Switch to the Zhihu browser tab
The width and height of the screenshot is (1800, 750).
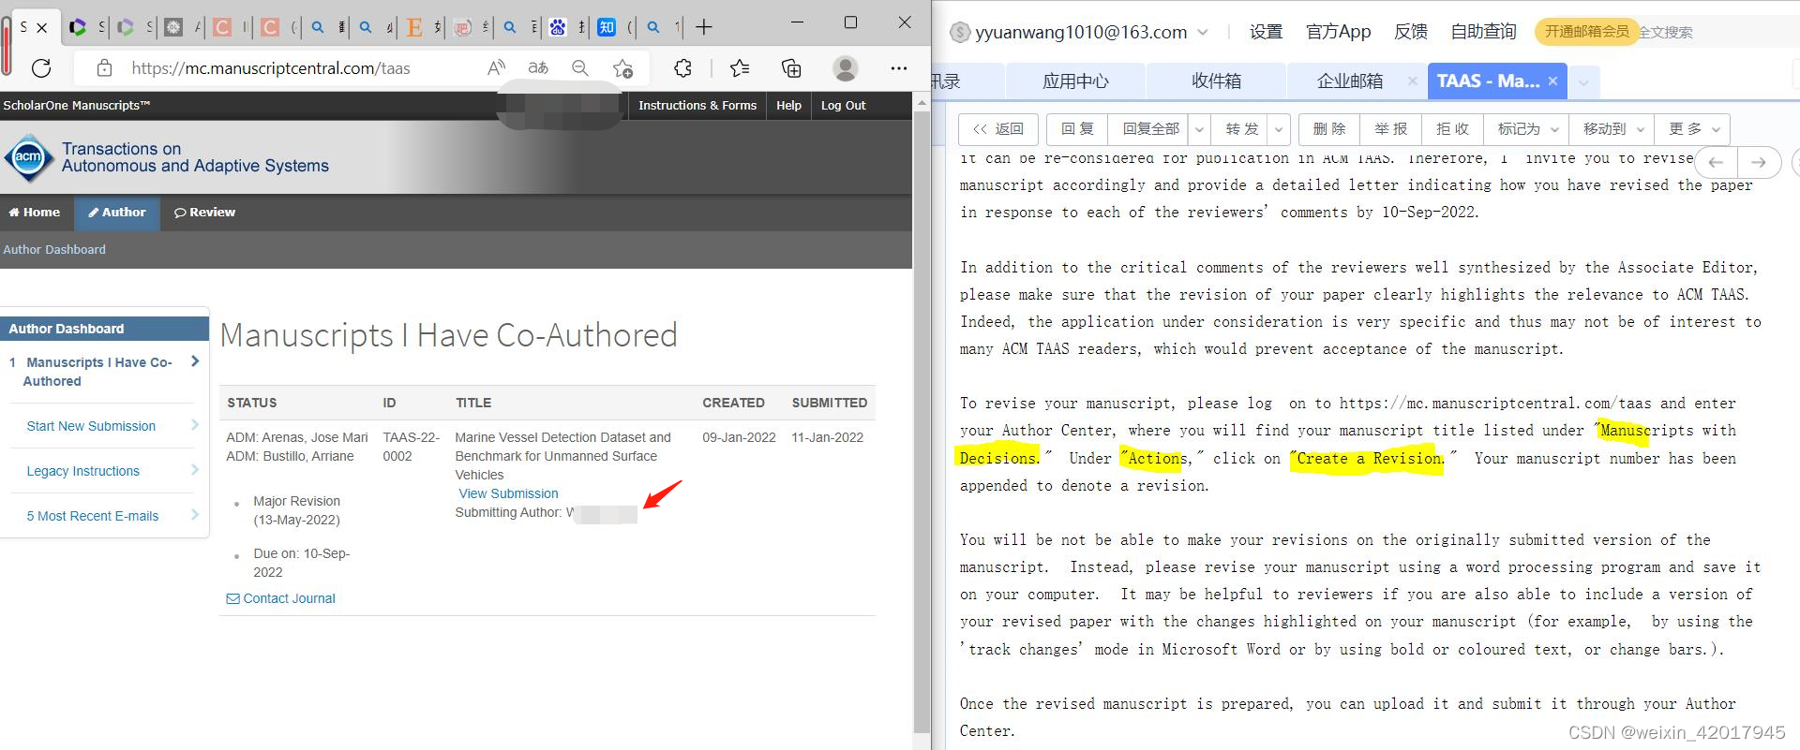(x=607, y=27)
